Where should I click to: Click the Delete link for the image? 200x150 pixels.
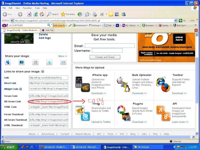43,34
